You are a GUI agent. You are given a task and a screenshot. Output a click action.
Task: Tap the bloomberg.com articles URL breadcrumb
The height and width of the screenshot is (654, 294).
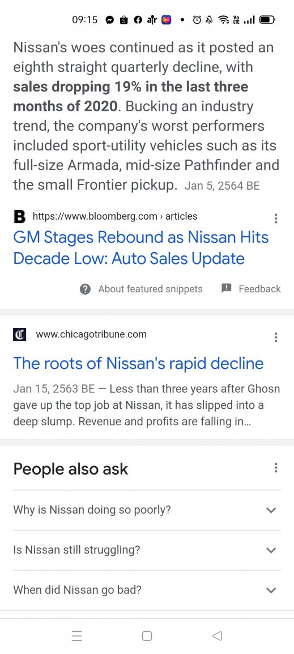(x=115, y=216)
